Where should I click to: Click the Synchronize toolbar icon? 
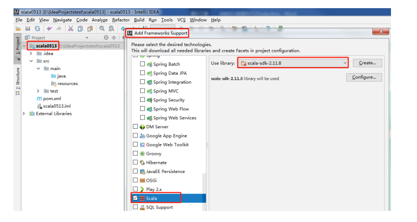(38, 29)
